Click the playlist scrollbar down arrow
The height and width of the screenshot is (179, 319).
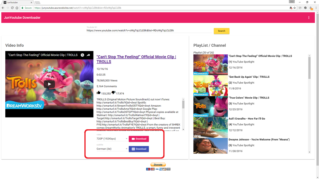(309, 152)
